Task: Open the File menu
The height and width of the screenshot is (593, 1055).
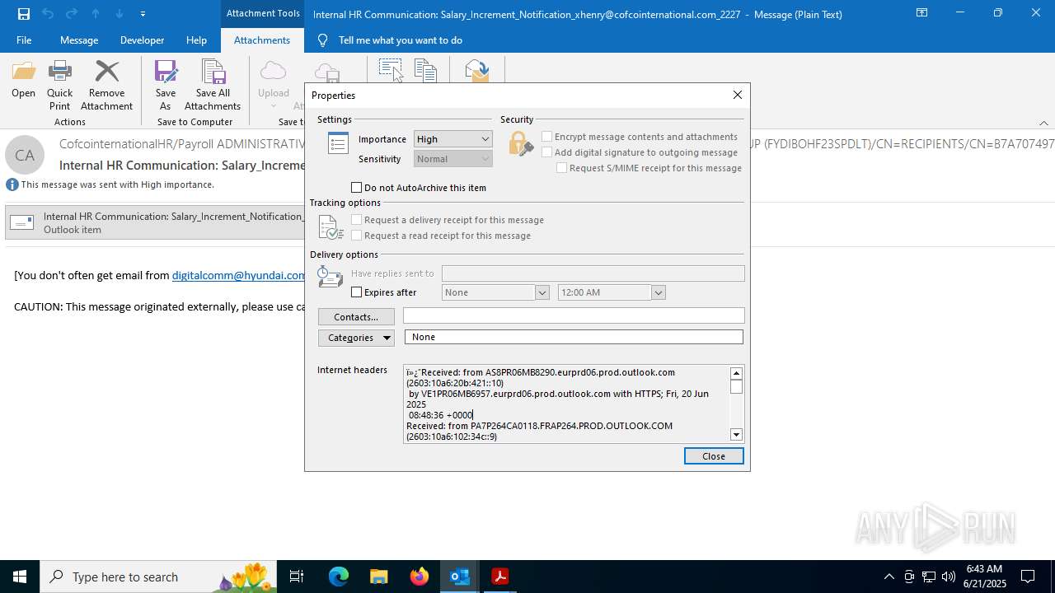Action: click(x=24, y=40)
